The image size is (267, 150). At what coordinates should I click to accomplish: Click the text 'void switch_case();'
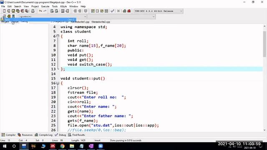coord(90,65)
